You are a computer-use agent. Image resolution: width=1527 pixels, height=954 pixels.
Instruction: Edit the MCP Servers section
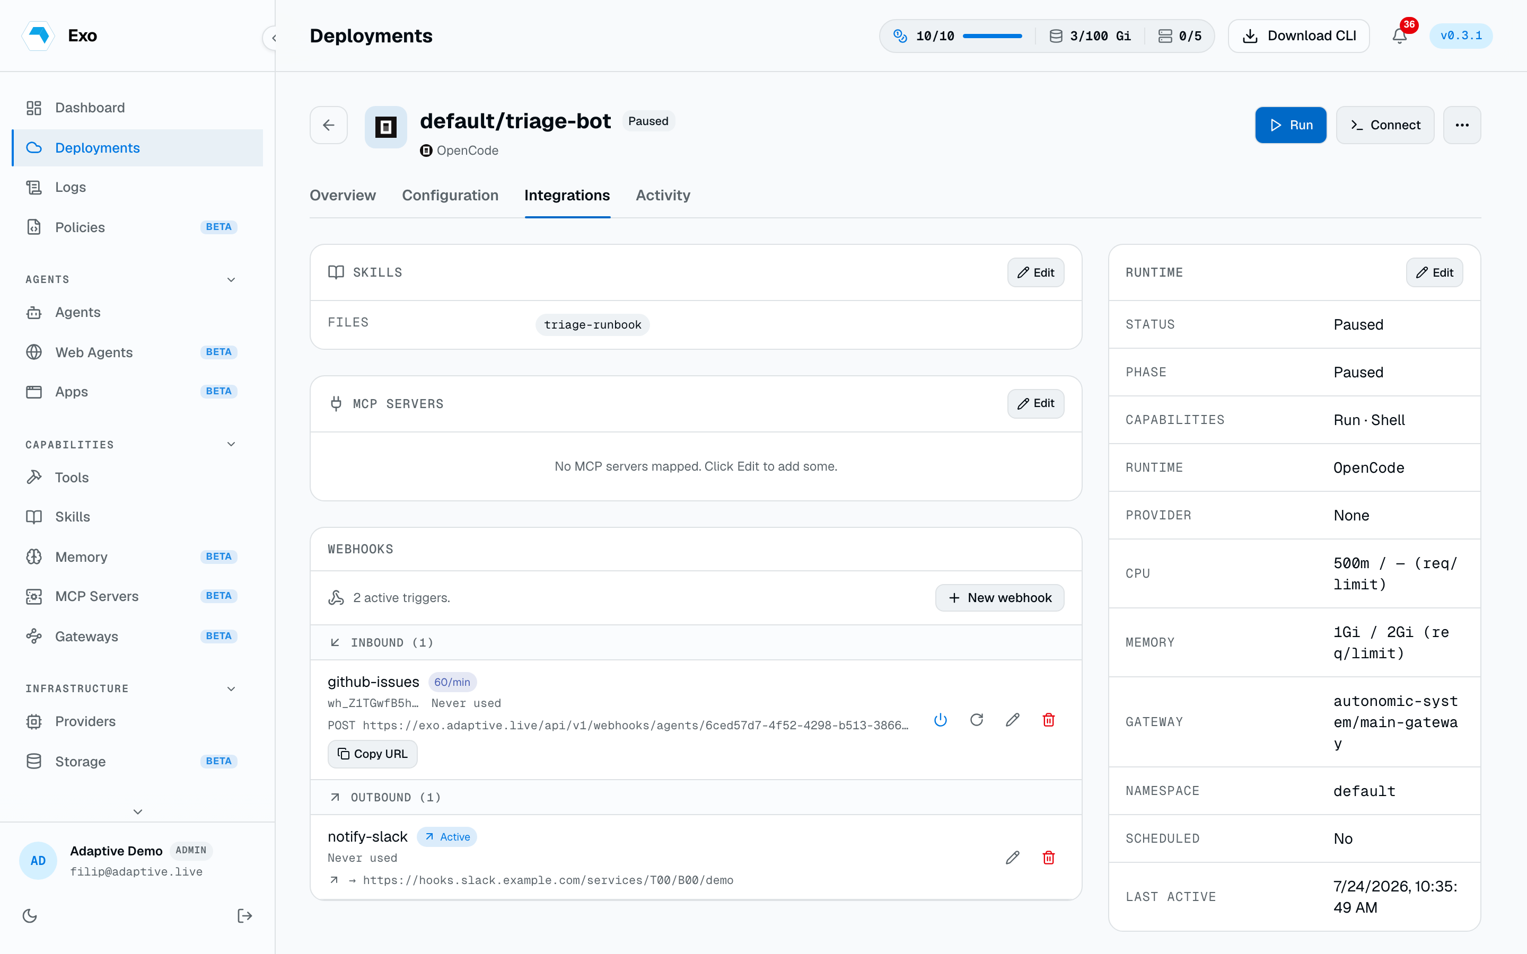[x=1035, y=403]
